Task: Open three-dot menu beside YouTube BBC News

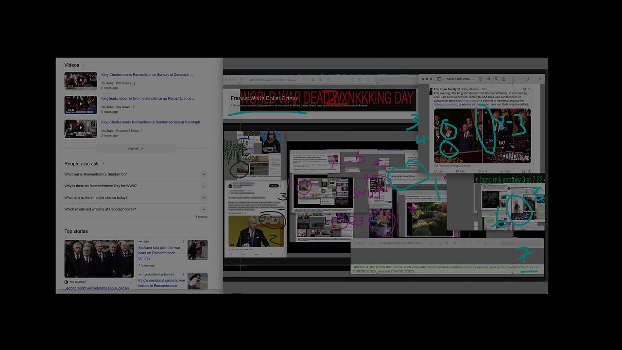Action: (x=135, y=83)
